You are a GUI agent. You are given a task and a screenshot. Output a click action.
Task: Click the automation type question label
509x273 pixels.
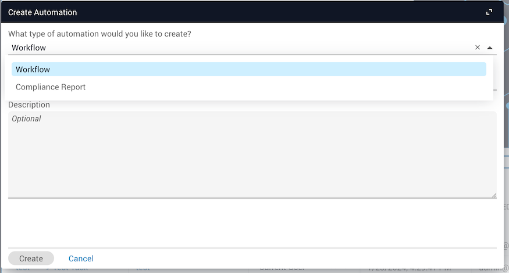point(99,34)
